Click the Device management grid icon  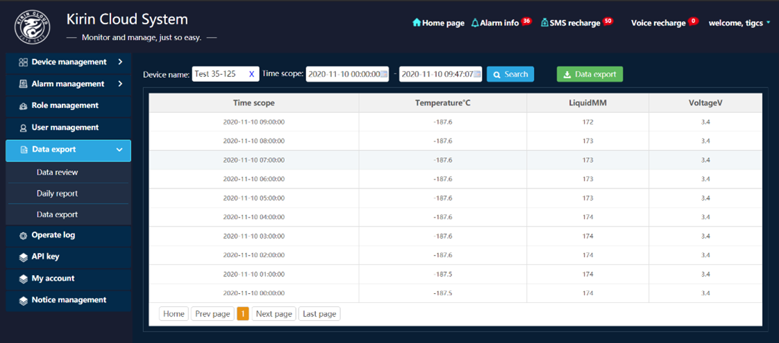pyautogui.click(x=23, y=62)
